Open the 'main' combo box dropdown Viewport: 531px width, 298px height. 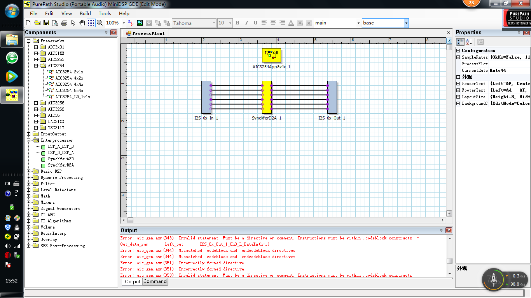click(358, 23)
